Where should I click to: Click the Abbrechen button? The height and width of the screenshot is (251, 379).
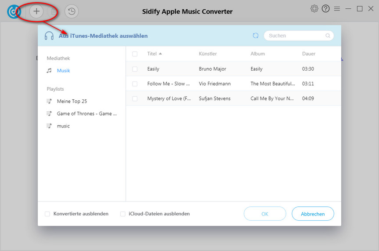313,214
